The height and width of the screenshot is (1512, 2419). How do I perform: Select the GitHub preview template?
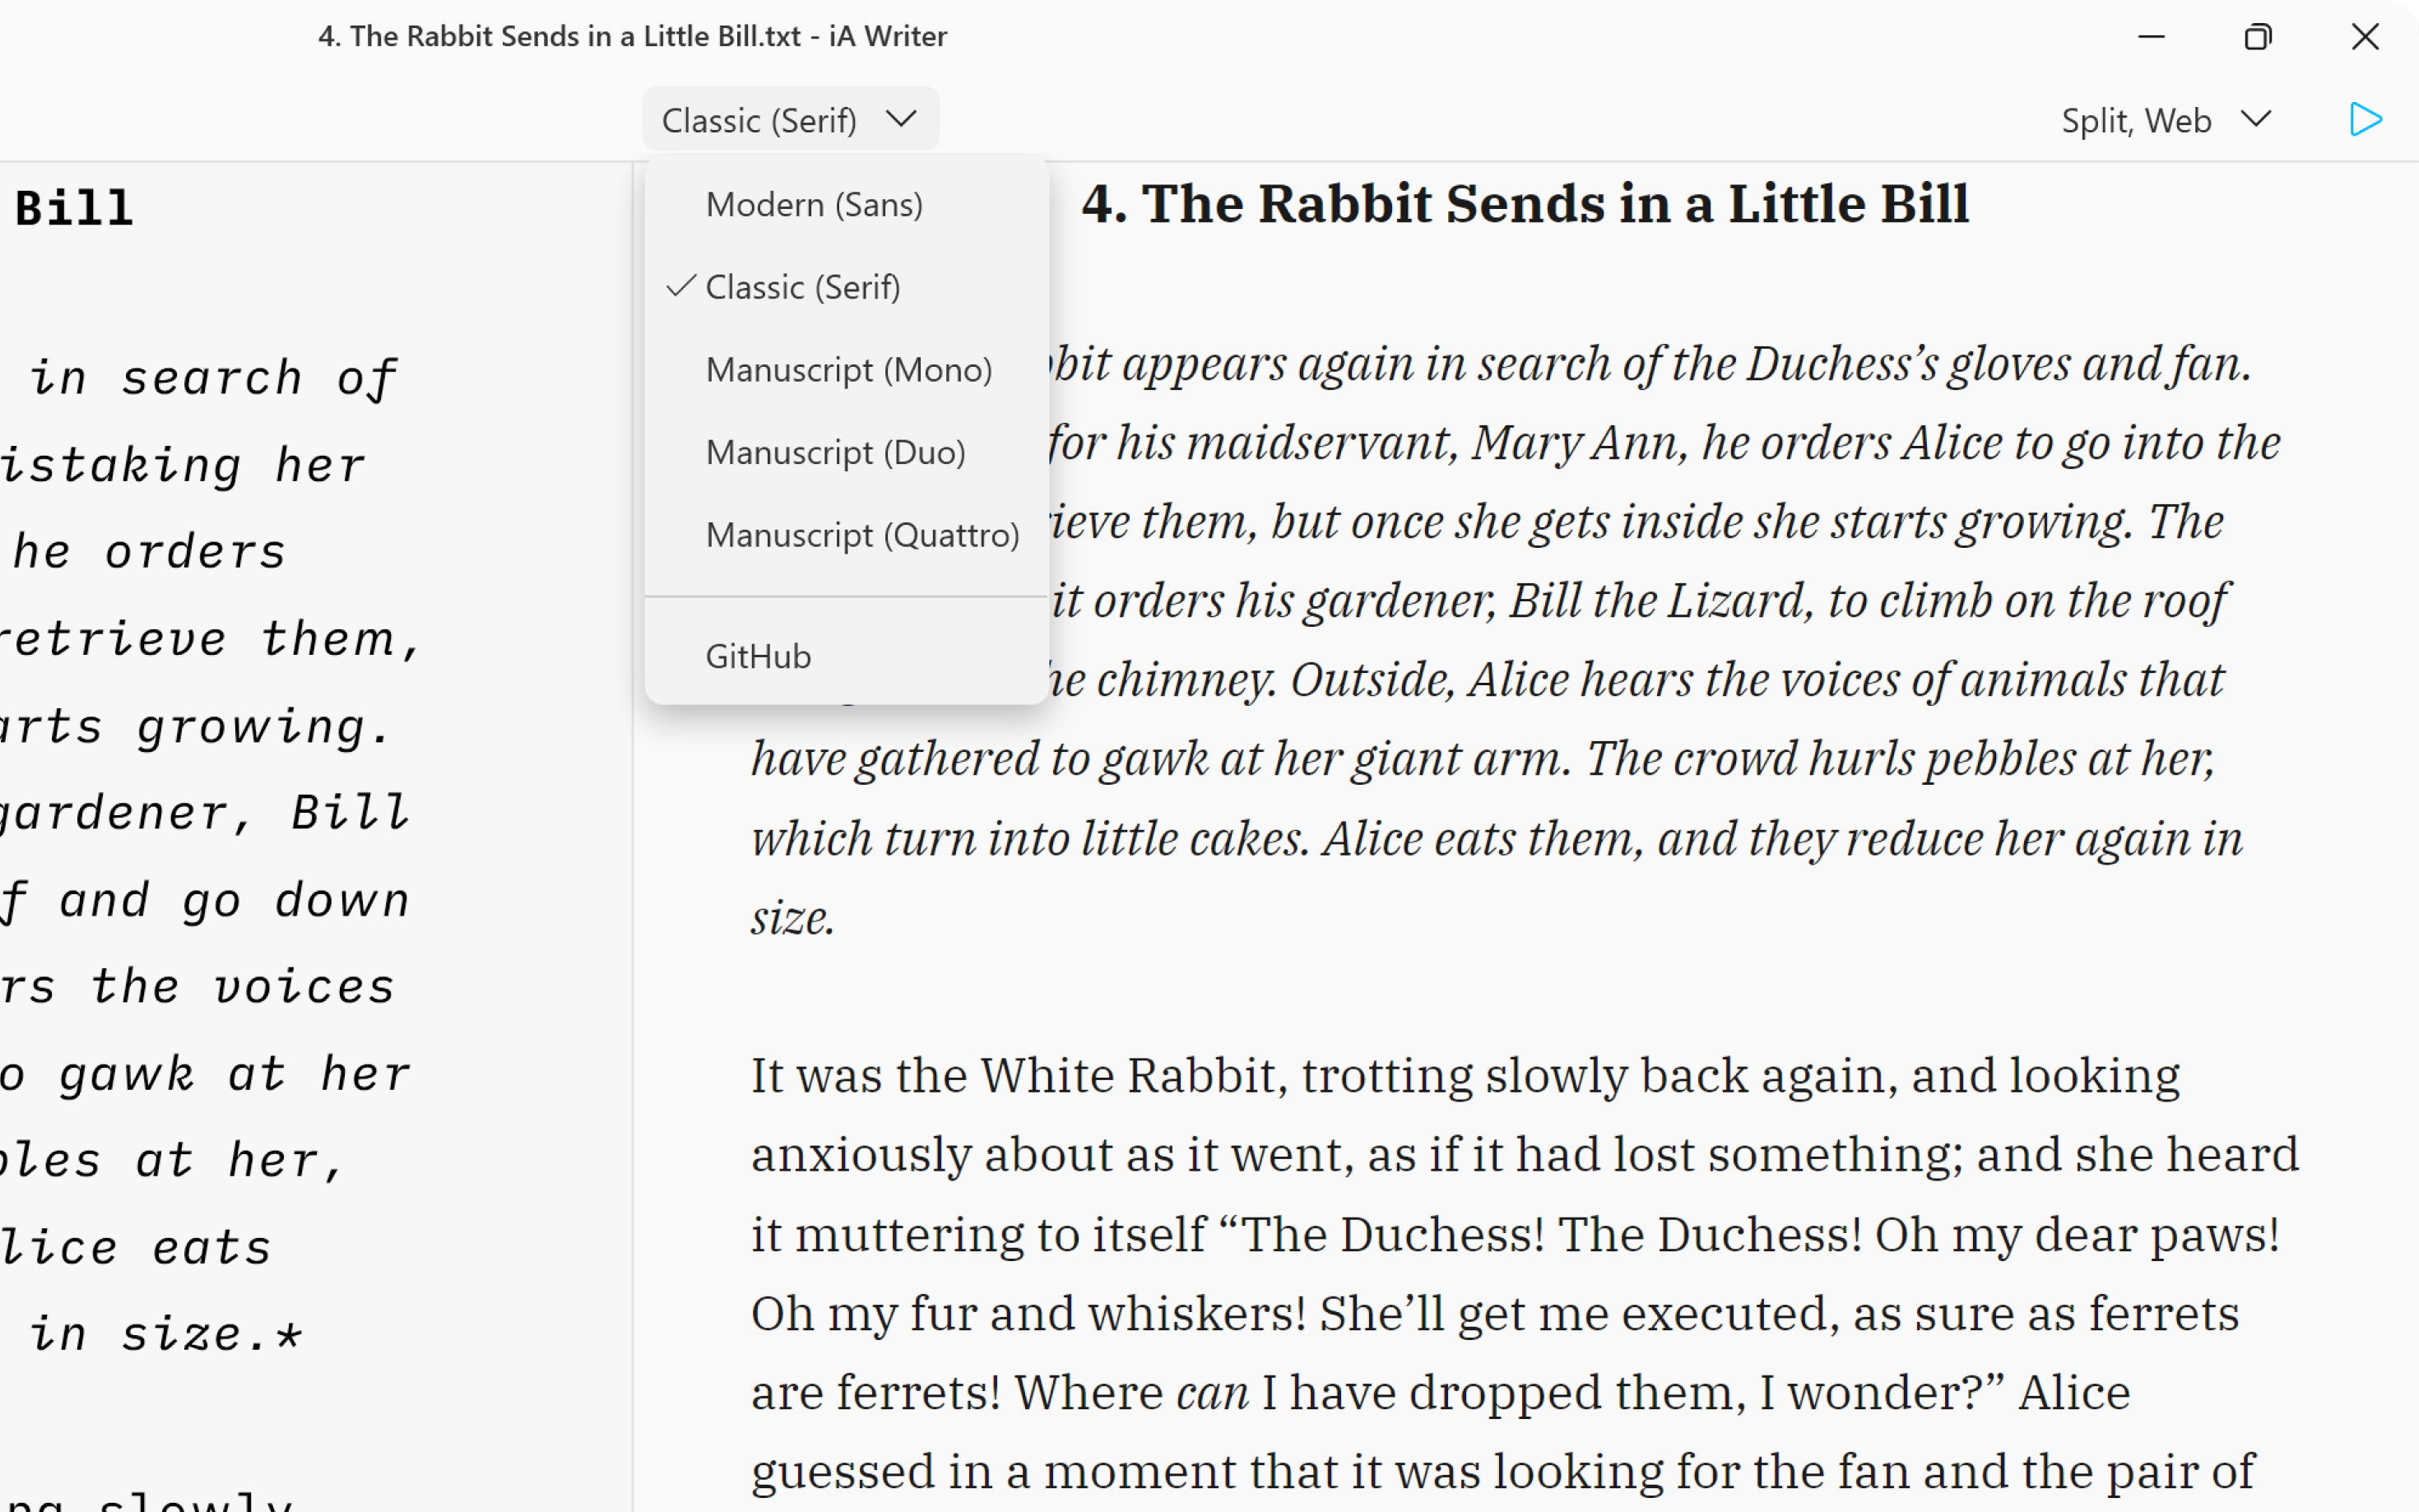click(758, 656)
